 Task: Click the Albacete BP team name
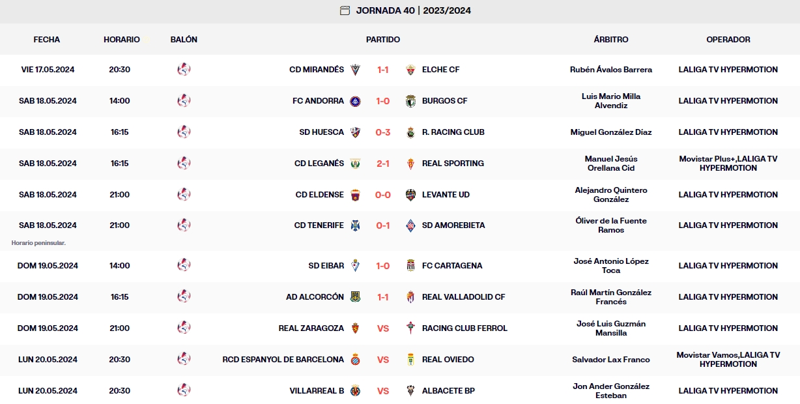(448, 391)
